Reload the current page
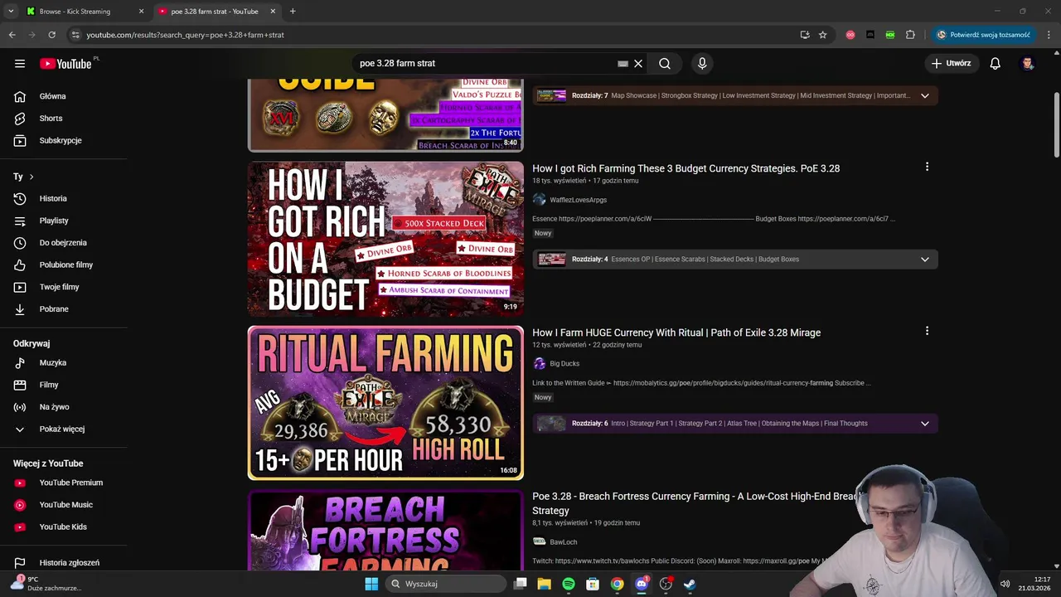Image resolution: width=1061 pixels, height=597 pixels. tap(51, 35)
